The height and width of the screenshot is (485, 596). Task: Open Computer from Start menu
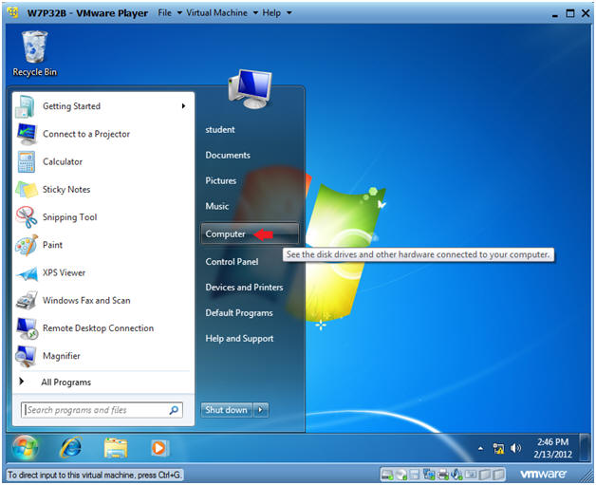click(250, 233)
